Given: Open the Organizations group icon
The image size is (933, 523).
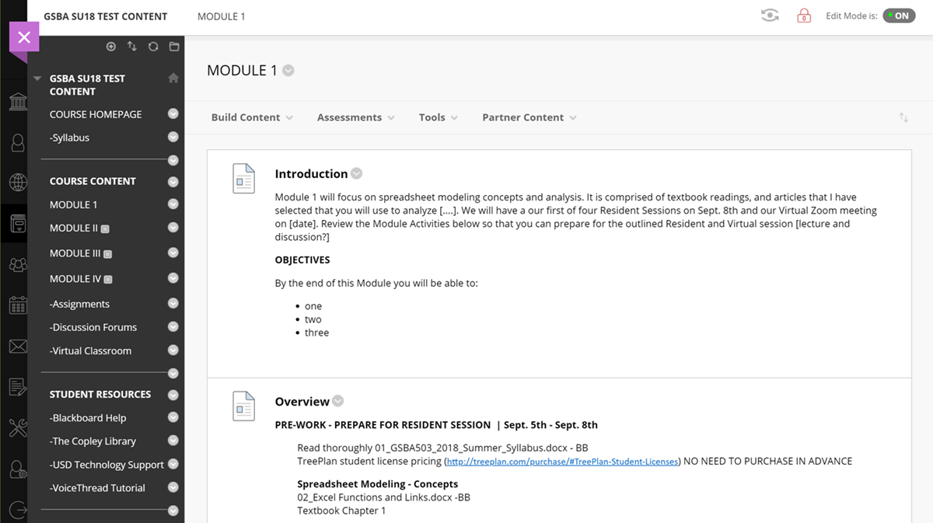Looking at the screenshot, I should [x=17, y=264].
